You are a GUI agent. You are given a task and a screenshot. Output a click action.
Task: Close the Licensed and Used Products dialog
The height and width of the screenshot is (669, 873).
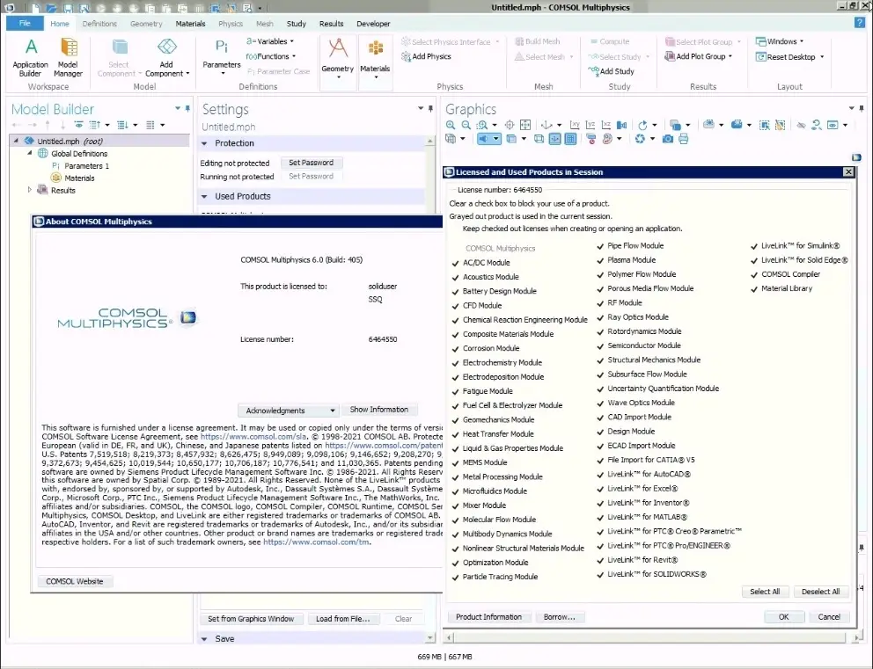tap(848, 171)
